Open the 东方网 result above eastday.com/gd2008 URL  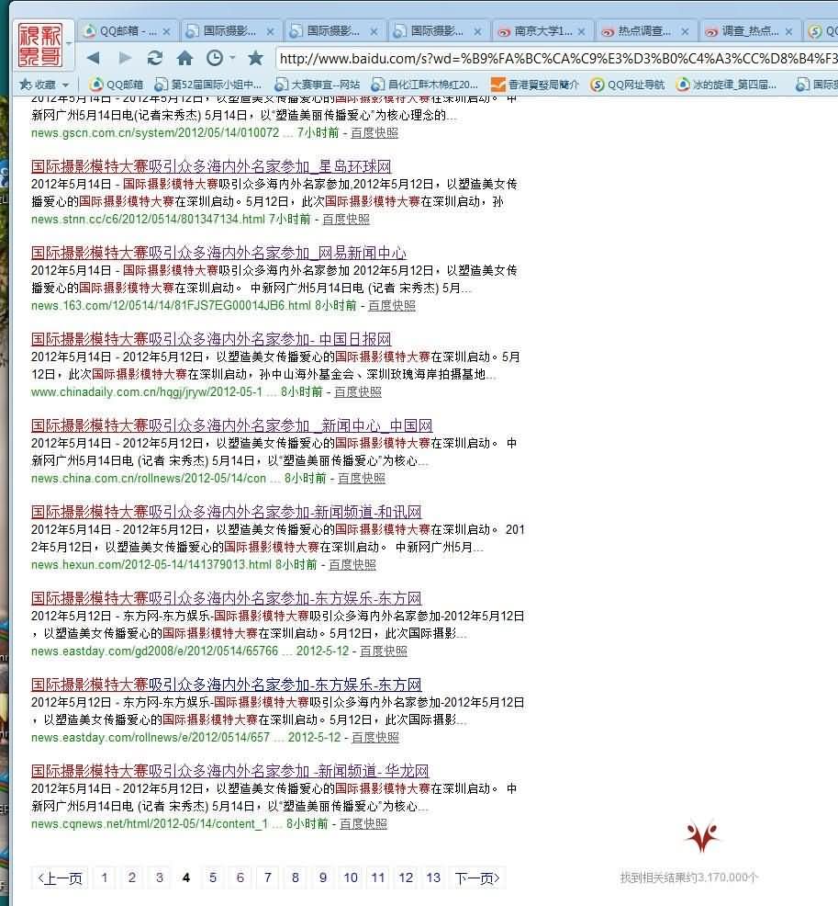click(x=226, y=598)
